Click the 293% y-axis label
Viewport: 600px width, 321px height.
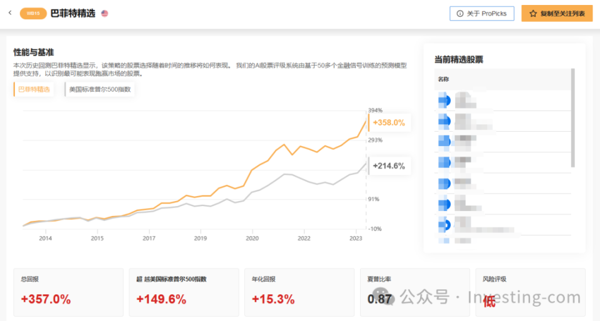coord(375,140)
